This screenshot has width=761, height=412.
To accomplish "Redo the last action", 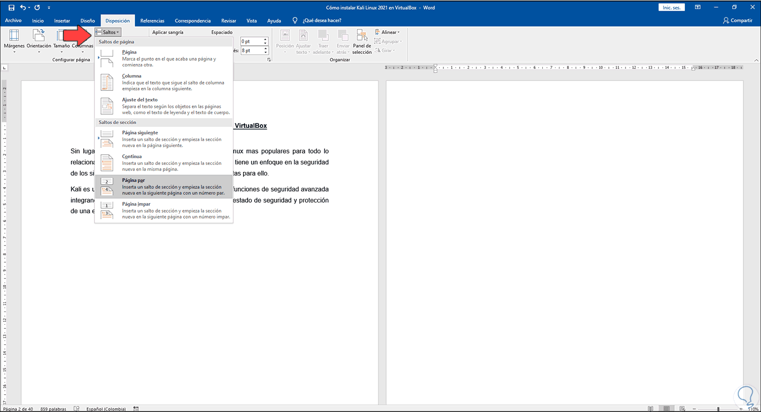I will 37,8.
